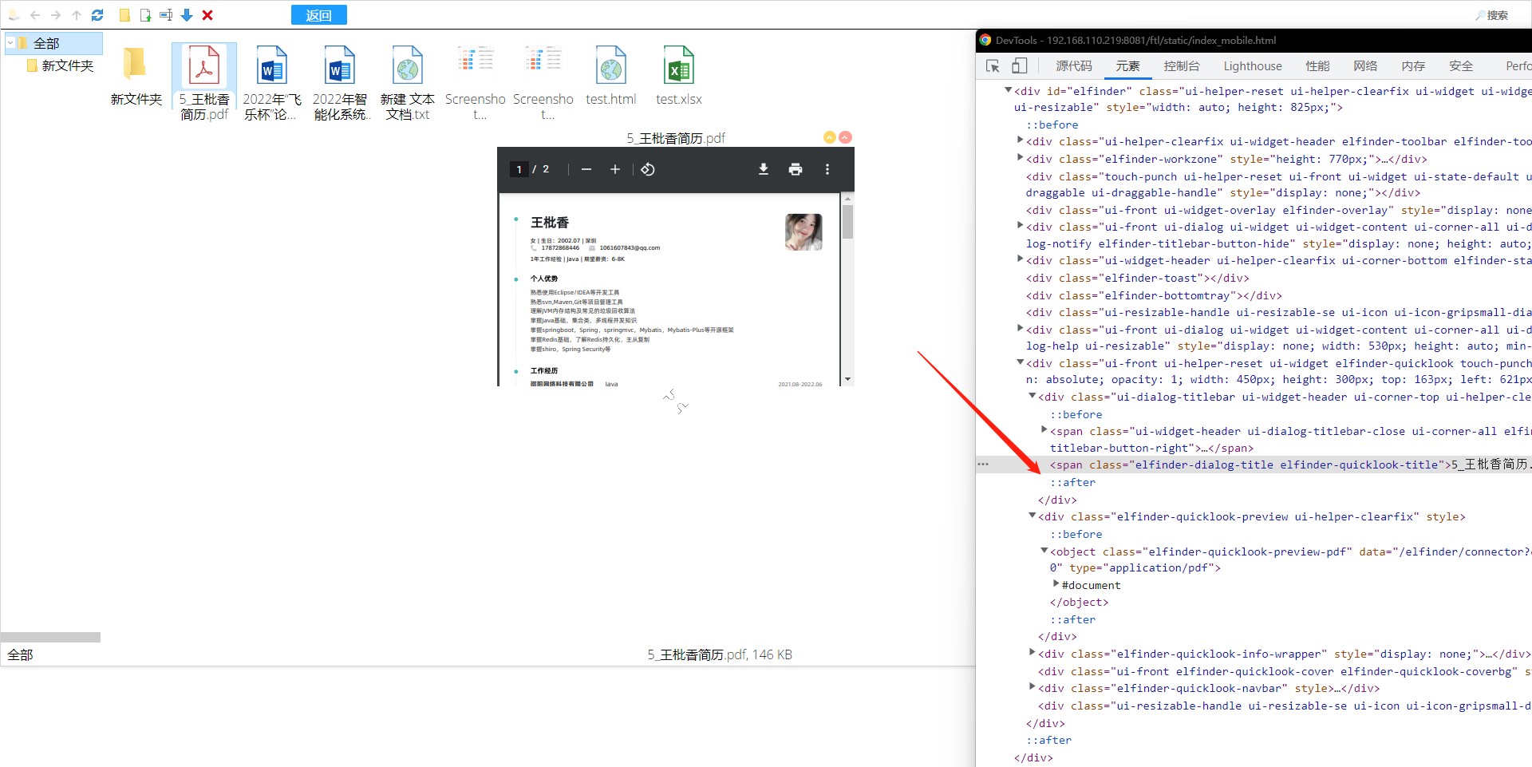Refresh the file list with the reload icon
Screen dimensions: 1532x767
(97, 15)
